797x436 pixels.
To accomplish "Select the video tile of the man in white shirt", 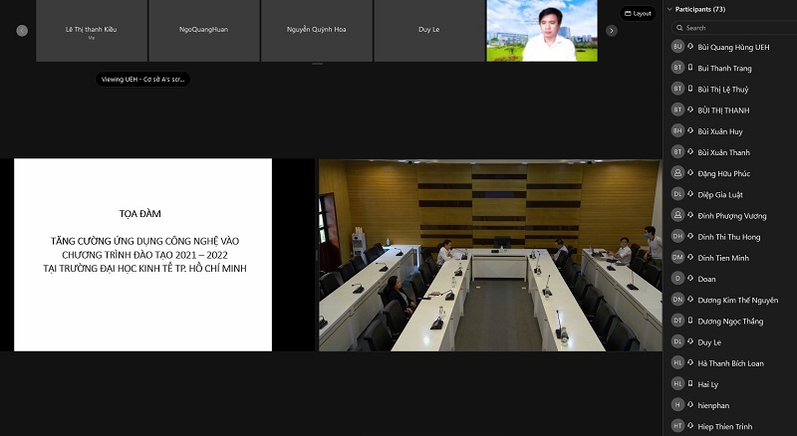I will (542, 31).
